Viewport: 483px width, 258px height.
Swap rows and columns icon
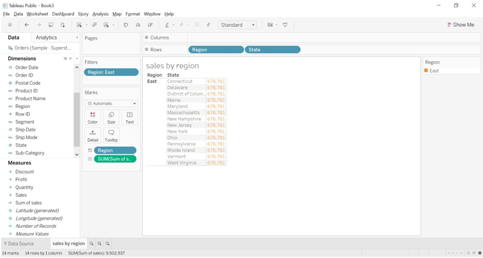[x=126, y=25]
